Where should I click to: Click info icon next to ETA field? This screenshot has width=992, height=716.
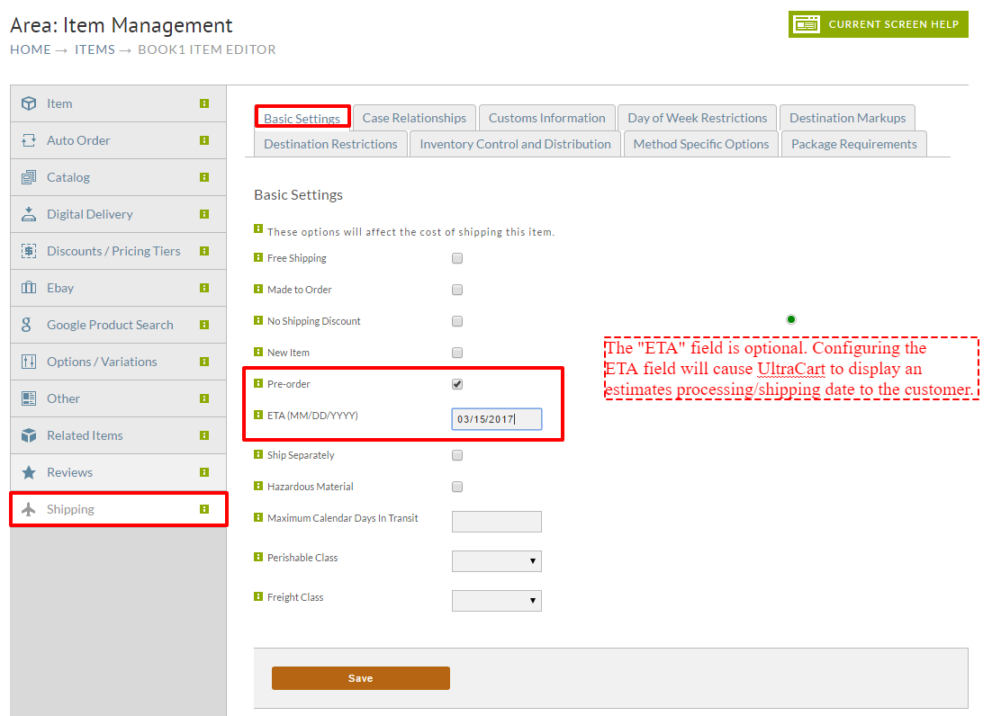[x=258, y=415]
